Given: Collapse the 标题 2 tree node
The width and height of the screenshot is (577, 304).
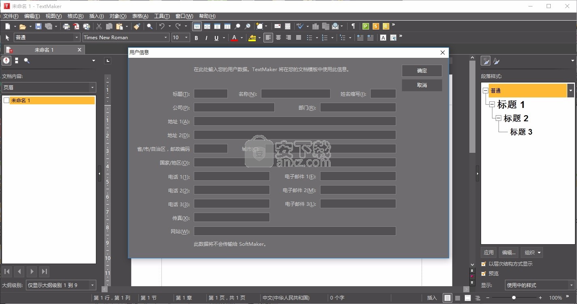Looking at the screenshot, I should [x=499, y=118].
